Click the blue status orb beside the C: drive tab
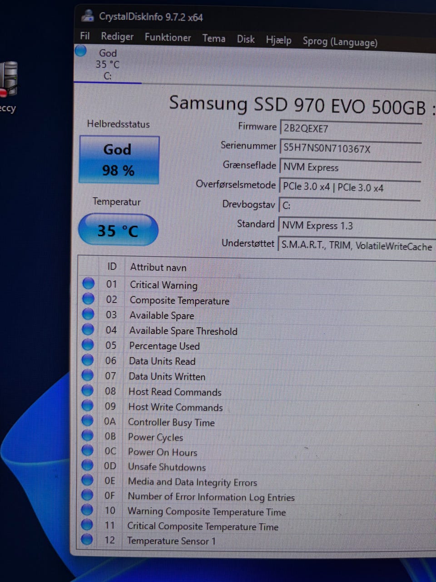The width and height of the screenshot is (436, 582). click(81, 50)
